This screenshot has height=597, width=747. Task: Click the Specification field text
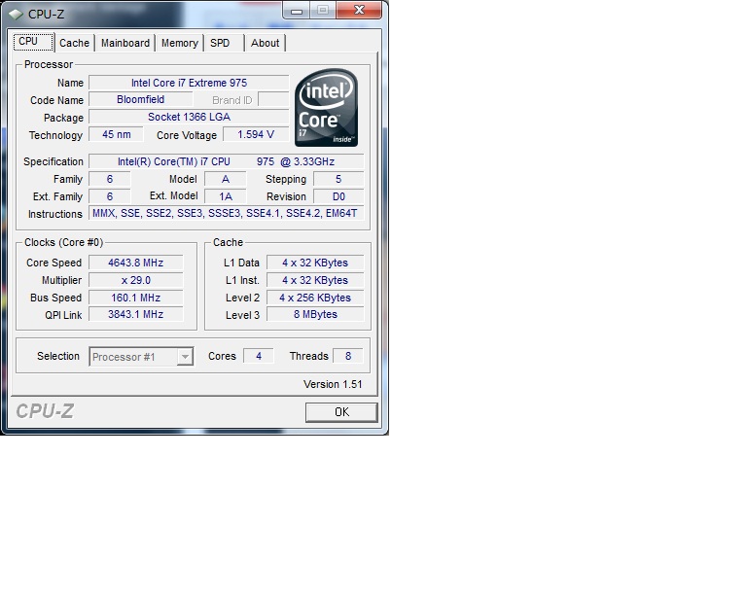tap(225, 161)
